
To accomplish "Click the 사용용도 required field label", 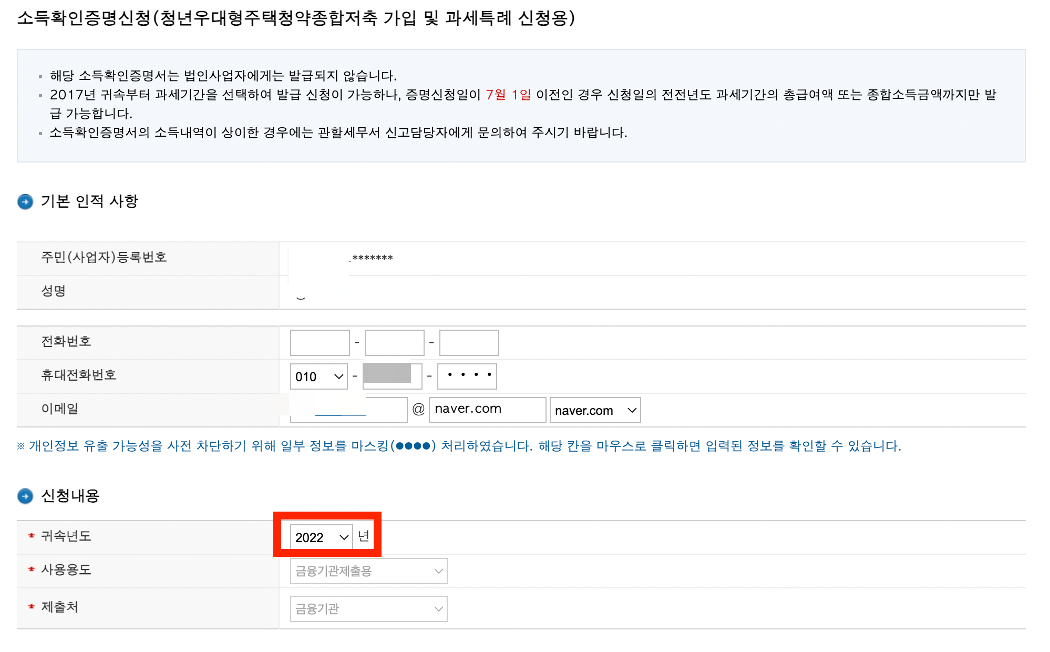I will point(66,569).
